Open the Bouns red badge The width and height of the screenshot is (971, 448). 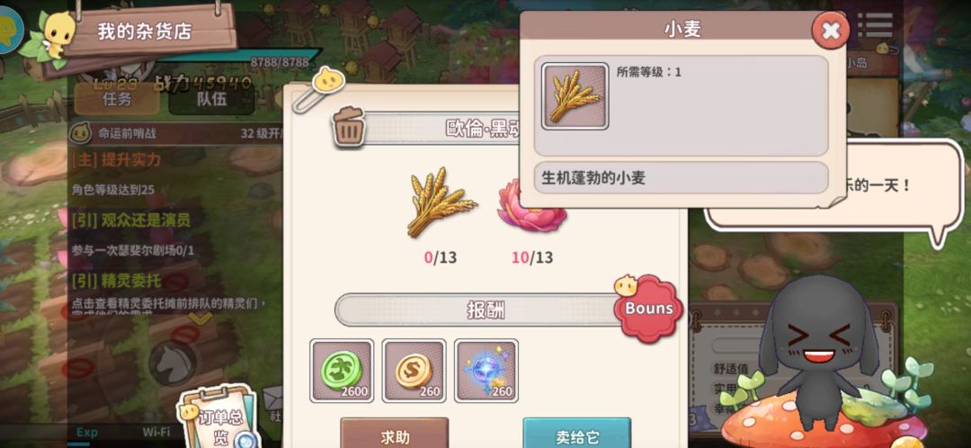point(647,308)
